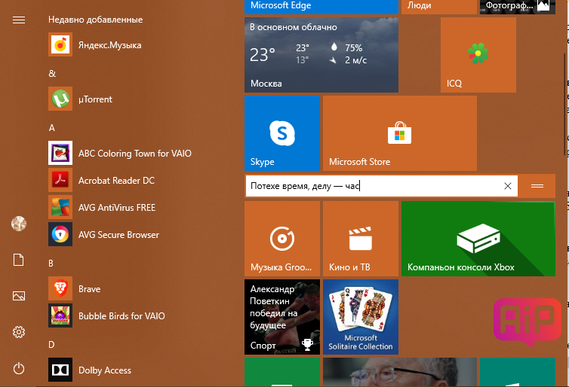This screenshot has height=387, width=569.
Task: Click the A letter group header
Action: point(52,128)
